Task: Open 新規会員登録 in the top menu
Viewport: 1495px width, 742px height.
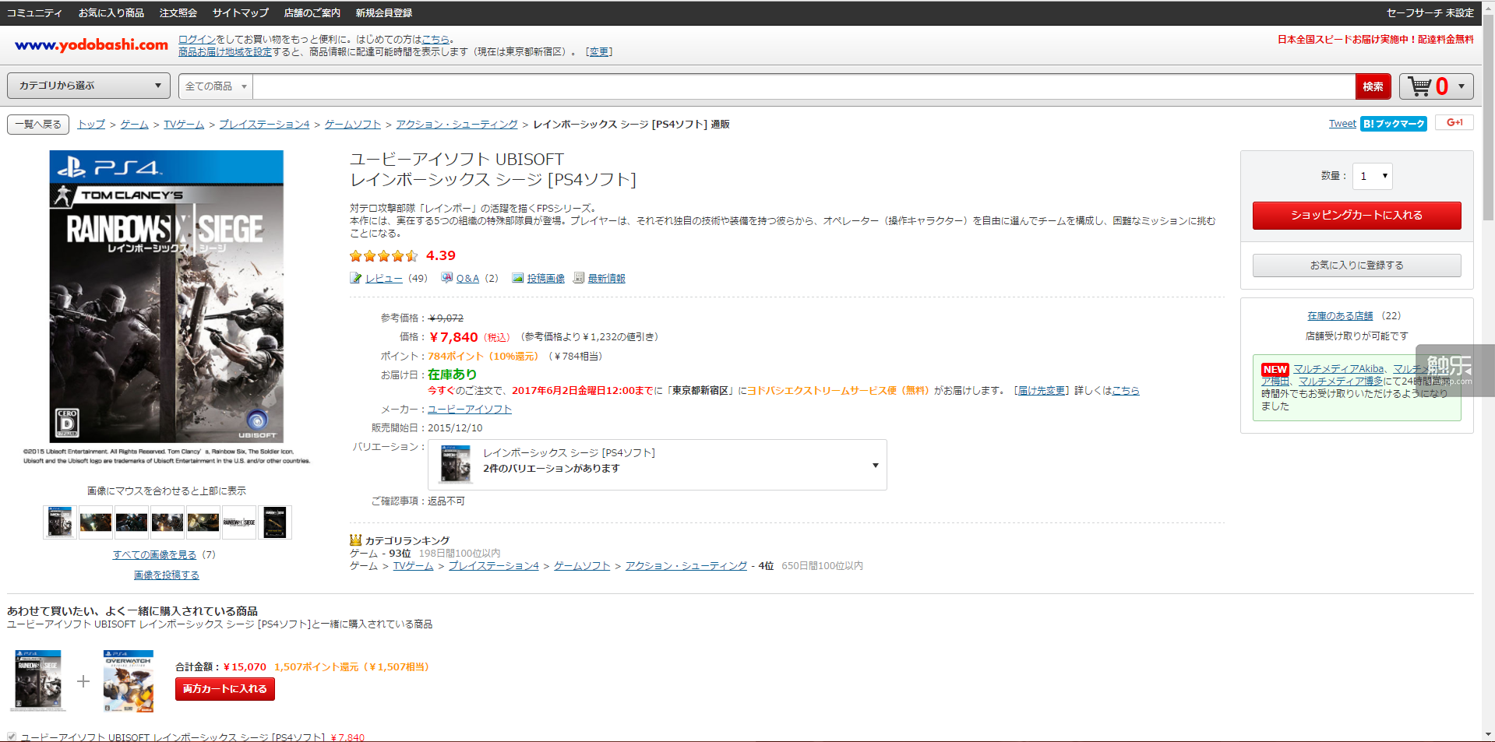Action: pos(383,12)
